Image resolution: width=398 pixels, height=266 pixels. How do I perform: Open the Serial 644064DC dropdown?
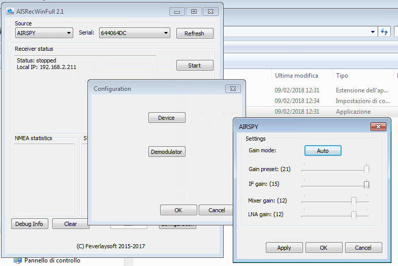coord(135,33)
